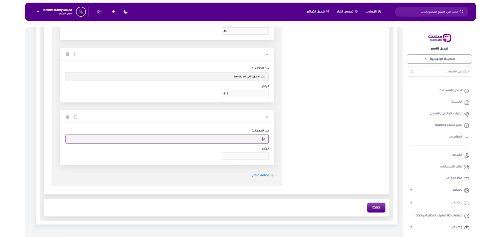Click the user avatar icon
The image size is (501, 237).
(x=81, y=12)
